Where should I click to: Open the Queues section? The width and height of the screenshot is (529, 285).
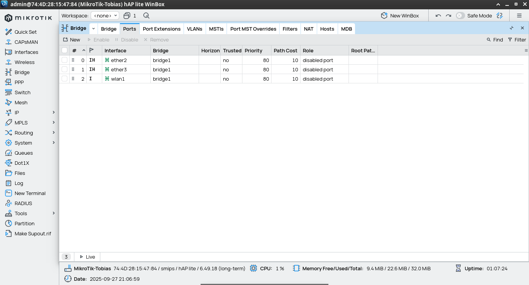[24, 153]
